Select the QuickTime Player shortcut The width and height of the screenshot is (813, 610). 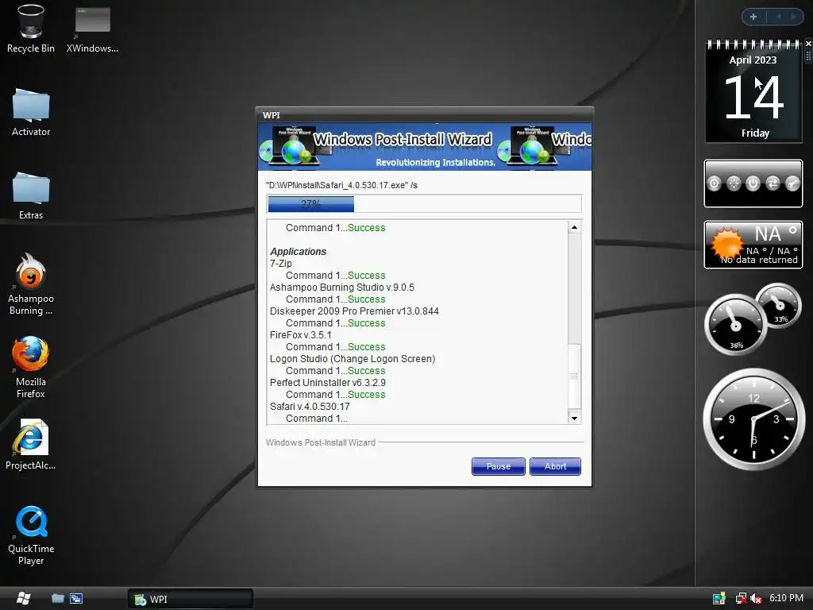31,535
